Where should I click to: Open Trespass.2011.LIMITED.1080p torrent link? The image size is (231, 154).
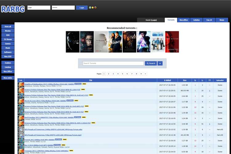click(47, 151)
